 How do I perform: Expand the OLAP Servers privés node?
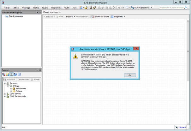5,96
